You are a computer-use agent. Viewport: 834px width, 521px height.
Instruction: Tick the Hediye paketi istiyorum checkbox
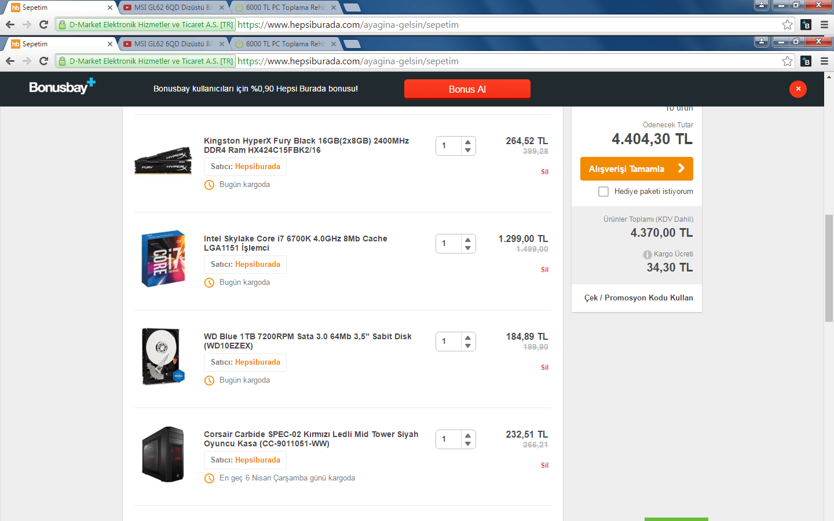tap(603, 192)
